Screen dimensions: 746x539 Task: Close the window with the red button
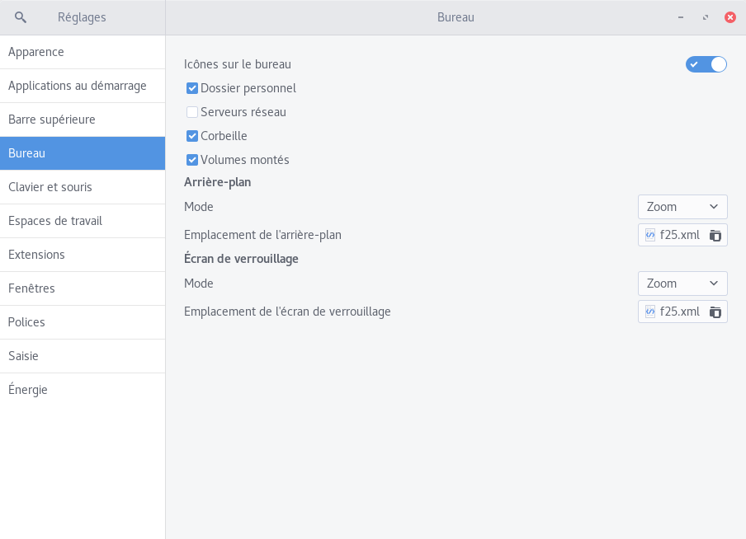tap(729, 17)
